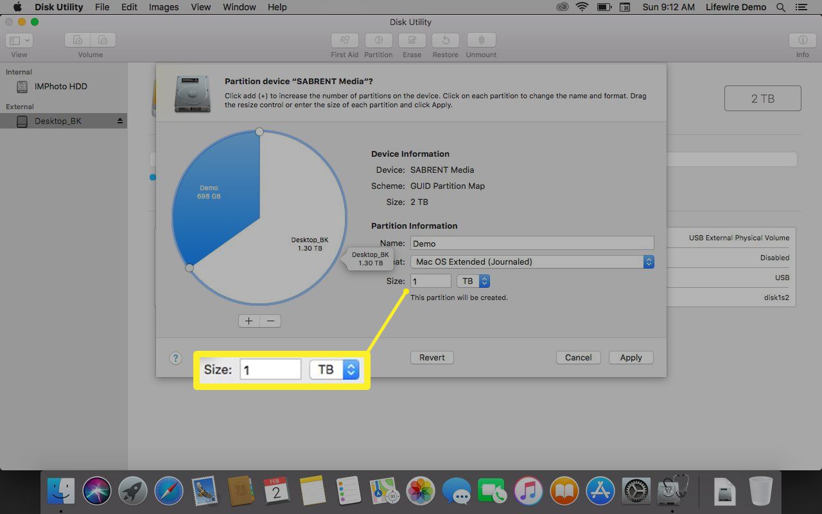Click the Spotlight search icon in menu bar
Screen dimensions: 822x514
coord(781,7)
